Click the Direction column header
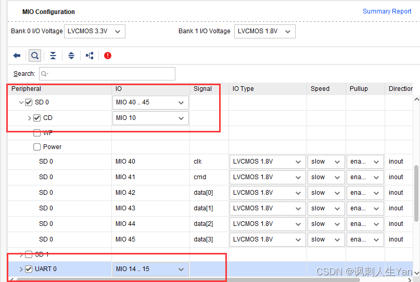The height and width of the screenshot is (282, 420). 399,89
